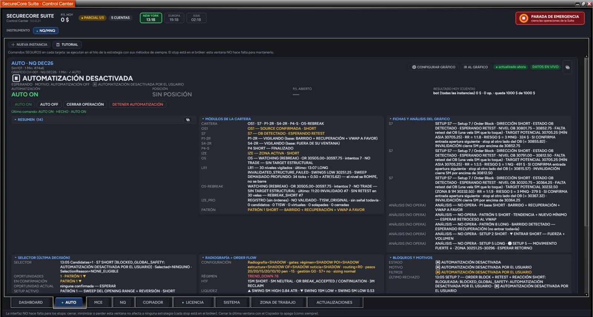Screen dimensions: 593x317
Task: Collapse RADIOGRAFÍA + ORDER FLOW panel
Action: point(229,258)
